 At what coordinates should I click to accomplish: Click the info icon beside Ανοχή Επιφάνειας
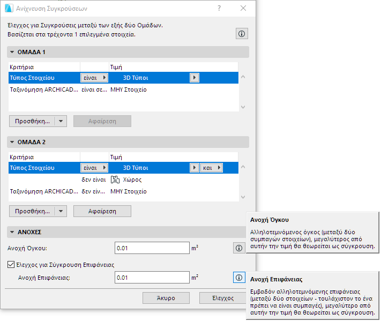click(239, 278)
